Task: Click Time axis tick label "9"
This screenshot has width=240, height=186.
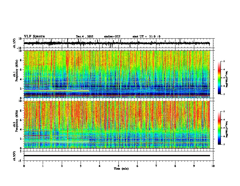Action: point(194,166)
